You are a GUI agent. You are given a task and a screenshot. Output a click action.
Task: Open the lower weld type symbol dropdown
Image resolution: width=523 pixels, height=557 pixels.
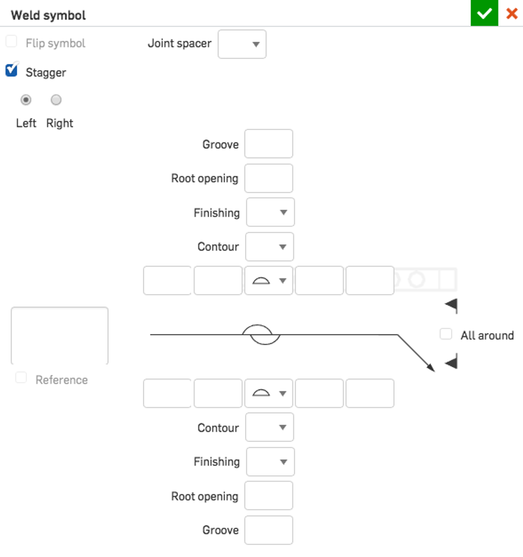pyautogui.click(x=269, y=393)
